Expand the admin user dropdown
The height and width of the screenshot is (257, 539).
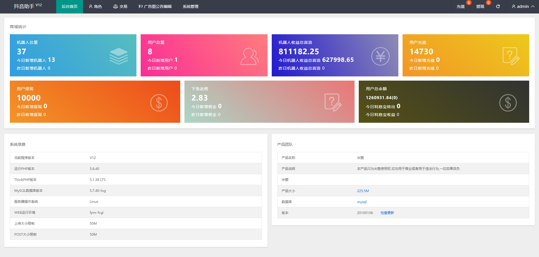(523, 6)
